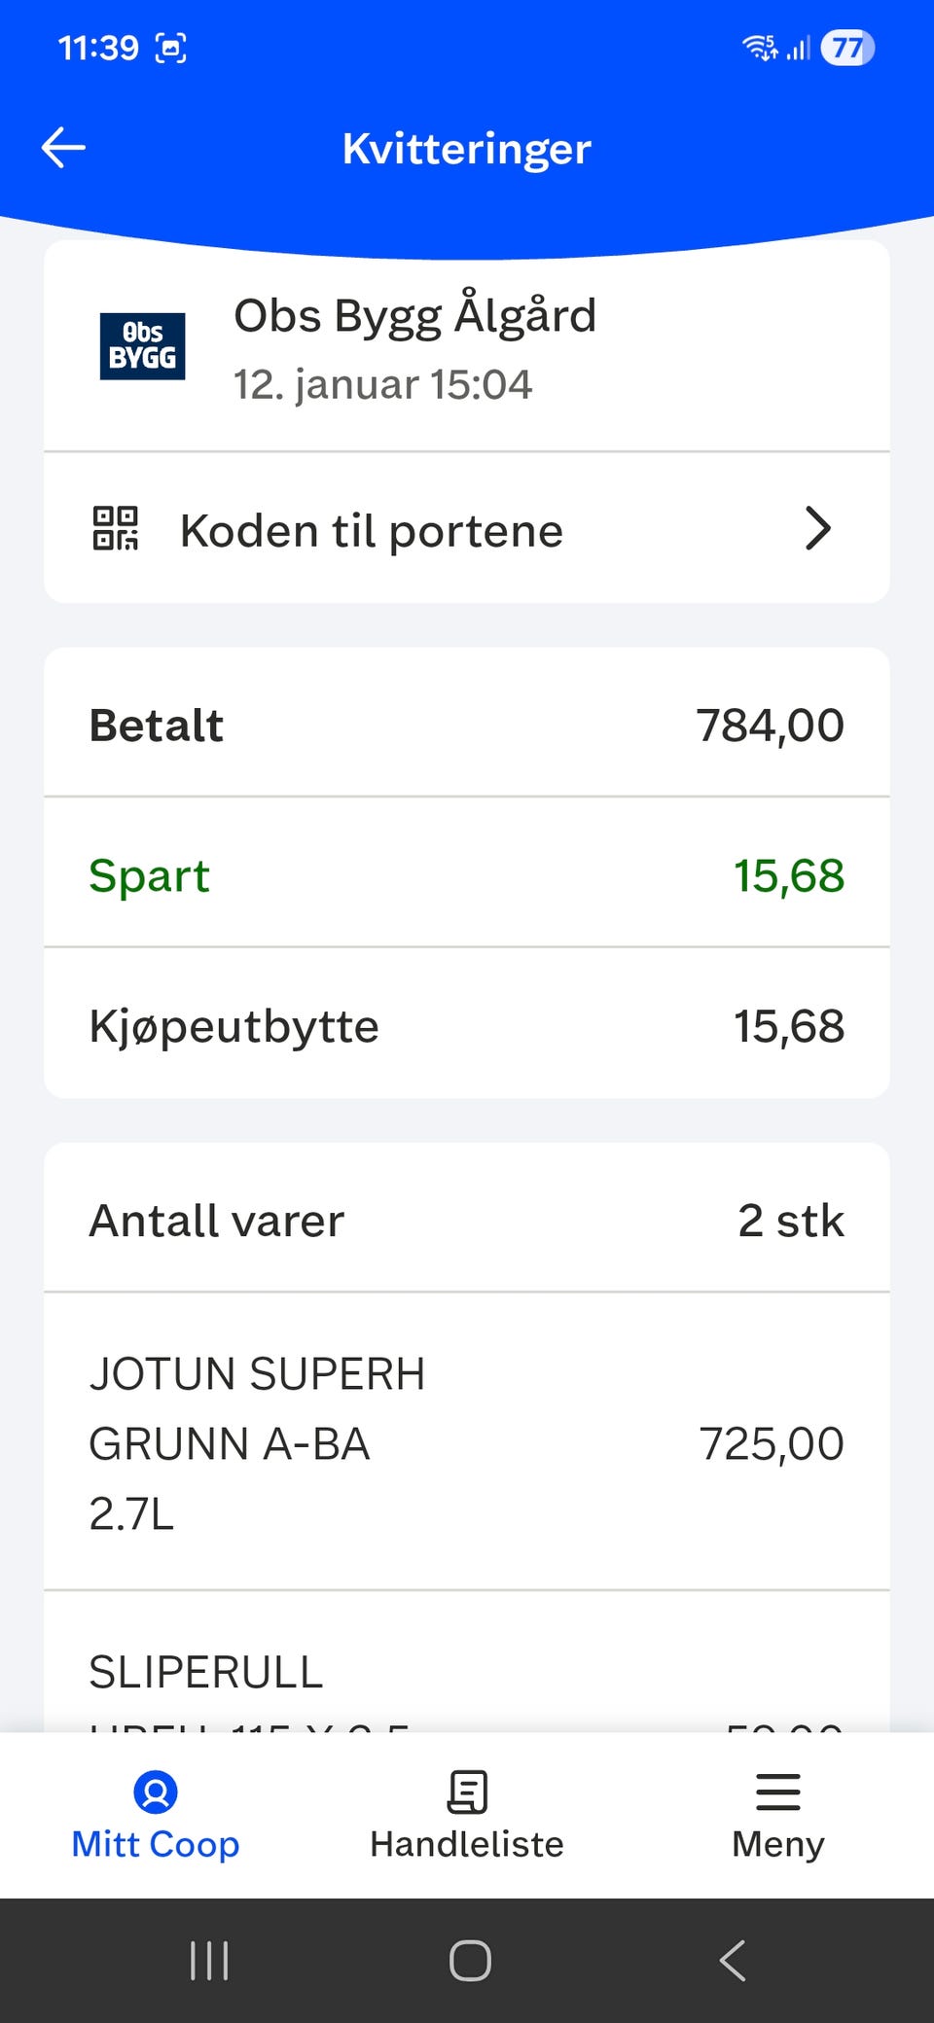Tap Android home button
The height and width of the screenshot is (2023, 934).
[470, 1960]
